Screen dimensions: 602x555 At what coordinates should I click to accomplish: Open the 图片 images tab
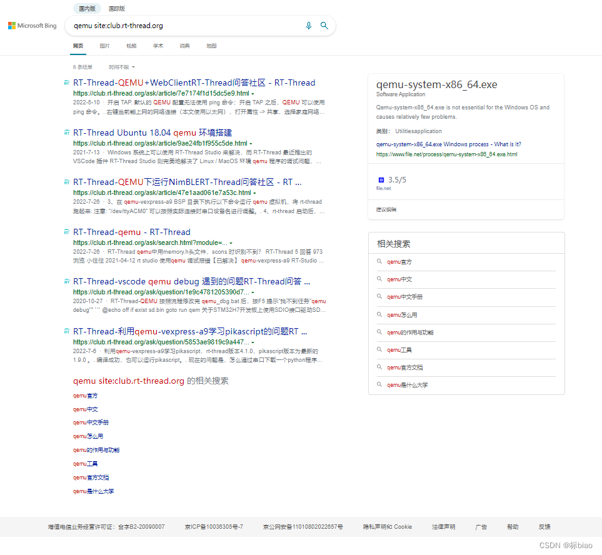[105, 46]
